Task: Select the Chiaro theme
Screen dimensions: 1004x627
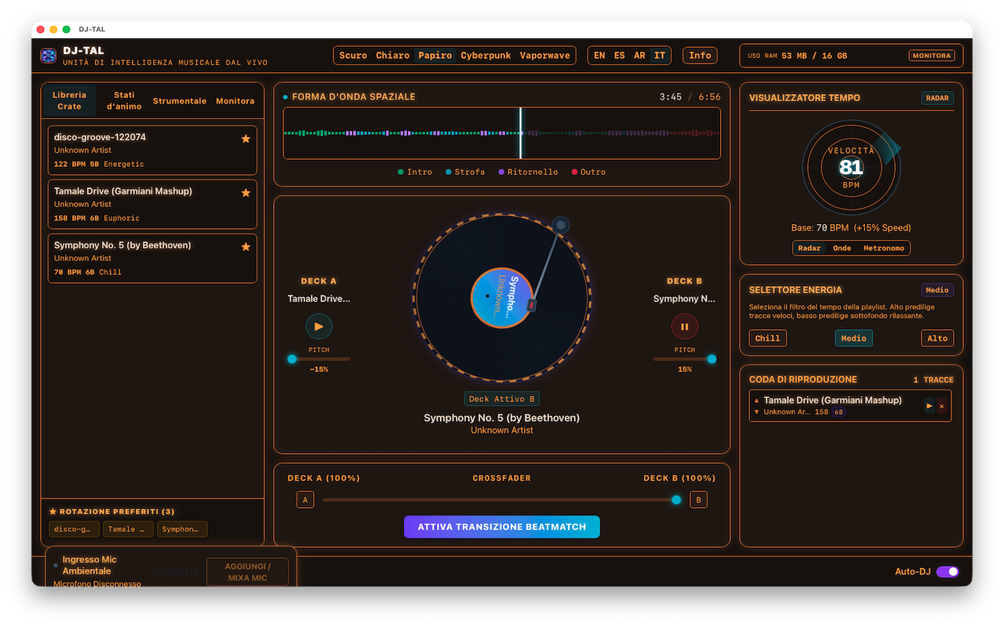Action: point(392,56)
